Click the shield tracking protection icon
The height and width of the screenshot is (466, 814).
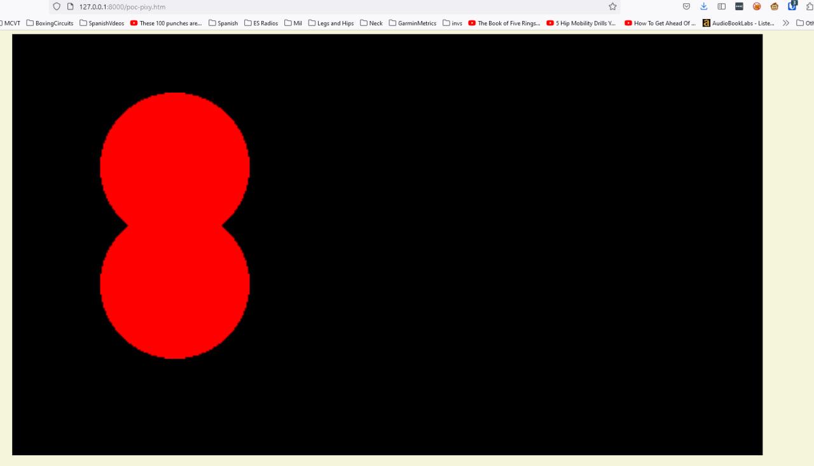click(x=57, y=6)
